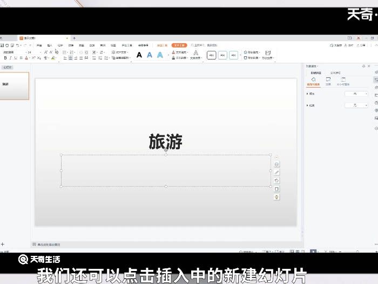Align text right
Image resolution: width=378 pixels, height=284 pixels.
pyautogui.click(x=76, y=58)
